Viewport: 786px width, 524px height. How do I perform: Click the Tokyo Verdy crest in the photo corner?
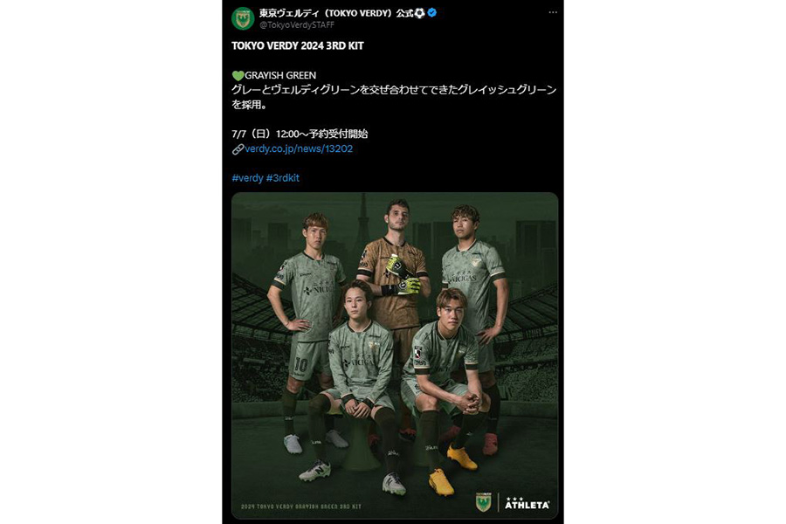(483, 502)
